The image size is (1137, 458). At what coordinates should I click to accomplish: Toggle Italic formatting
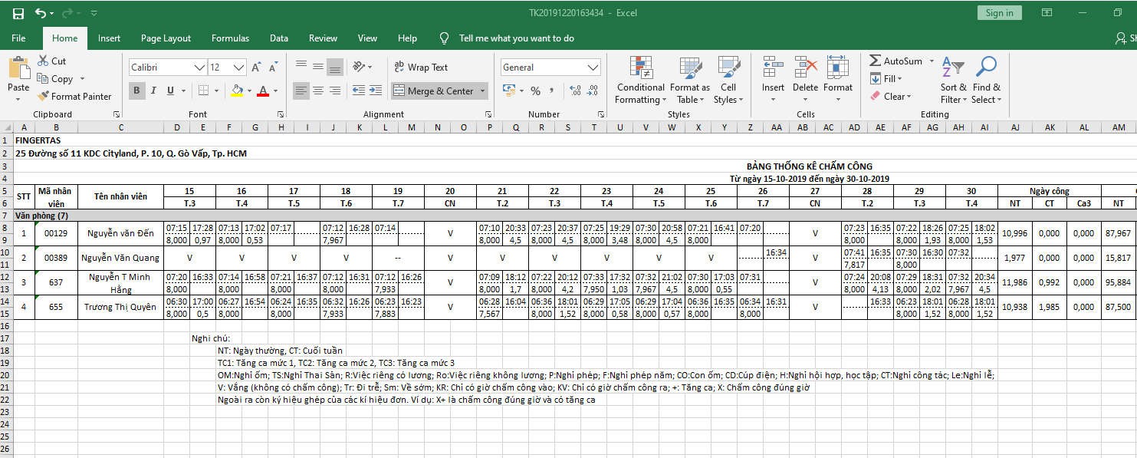coord(153,91)
